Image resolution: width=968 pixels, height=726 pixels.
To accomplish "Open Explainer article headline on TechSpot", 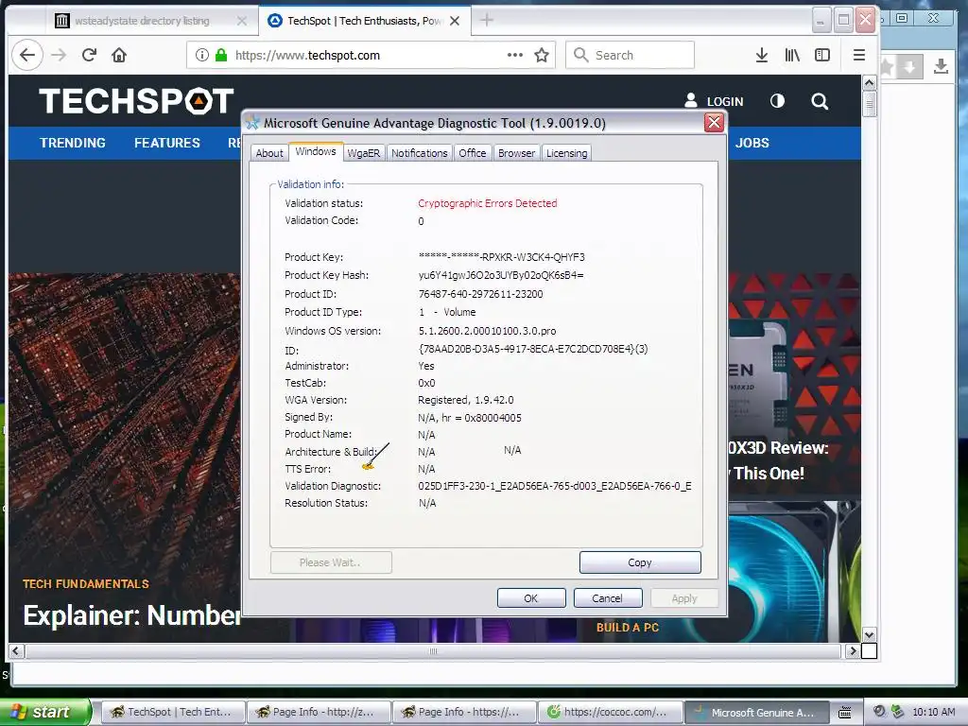I will pyautogui.click(x=131, y=614).
